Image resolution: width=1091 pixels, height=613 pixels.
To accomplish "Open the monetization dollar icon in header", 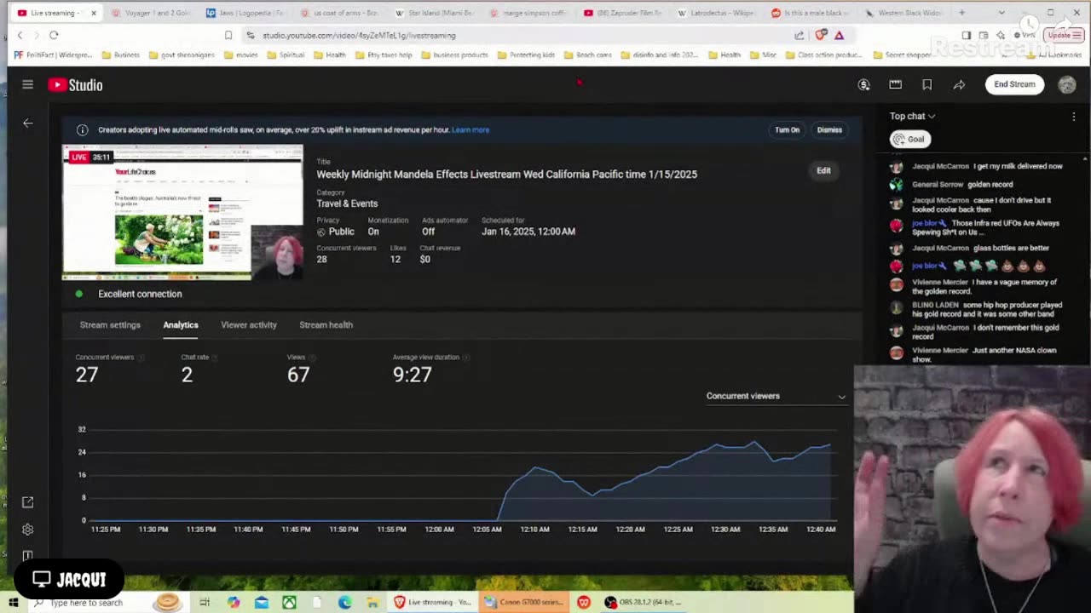I will pyautogui.click(x=863, y=84).
